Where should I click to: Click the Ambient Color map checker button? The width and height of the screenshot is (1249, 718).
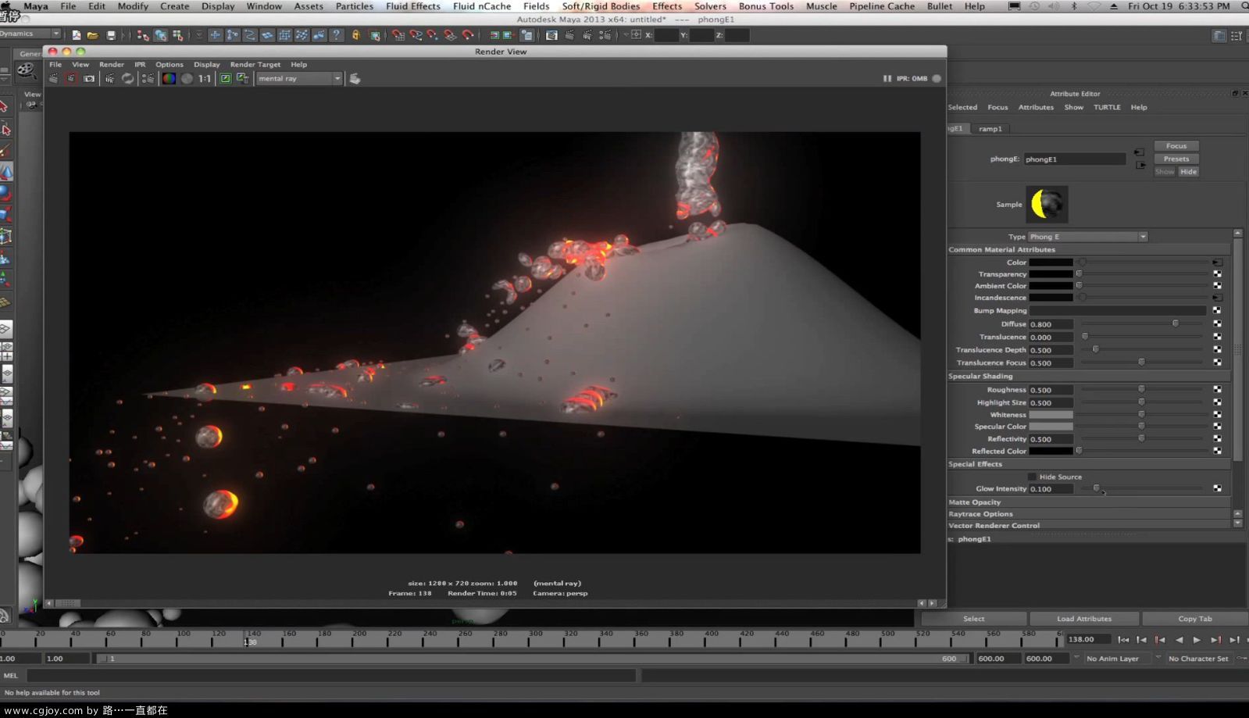[x=1217, y=286]
